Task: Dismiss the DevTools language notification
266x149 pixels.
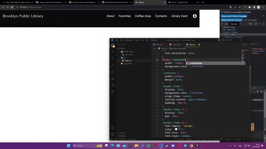Action: [264, 16]
